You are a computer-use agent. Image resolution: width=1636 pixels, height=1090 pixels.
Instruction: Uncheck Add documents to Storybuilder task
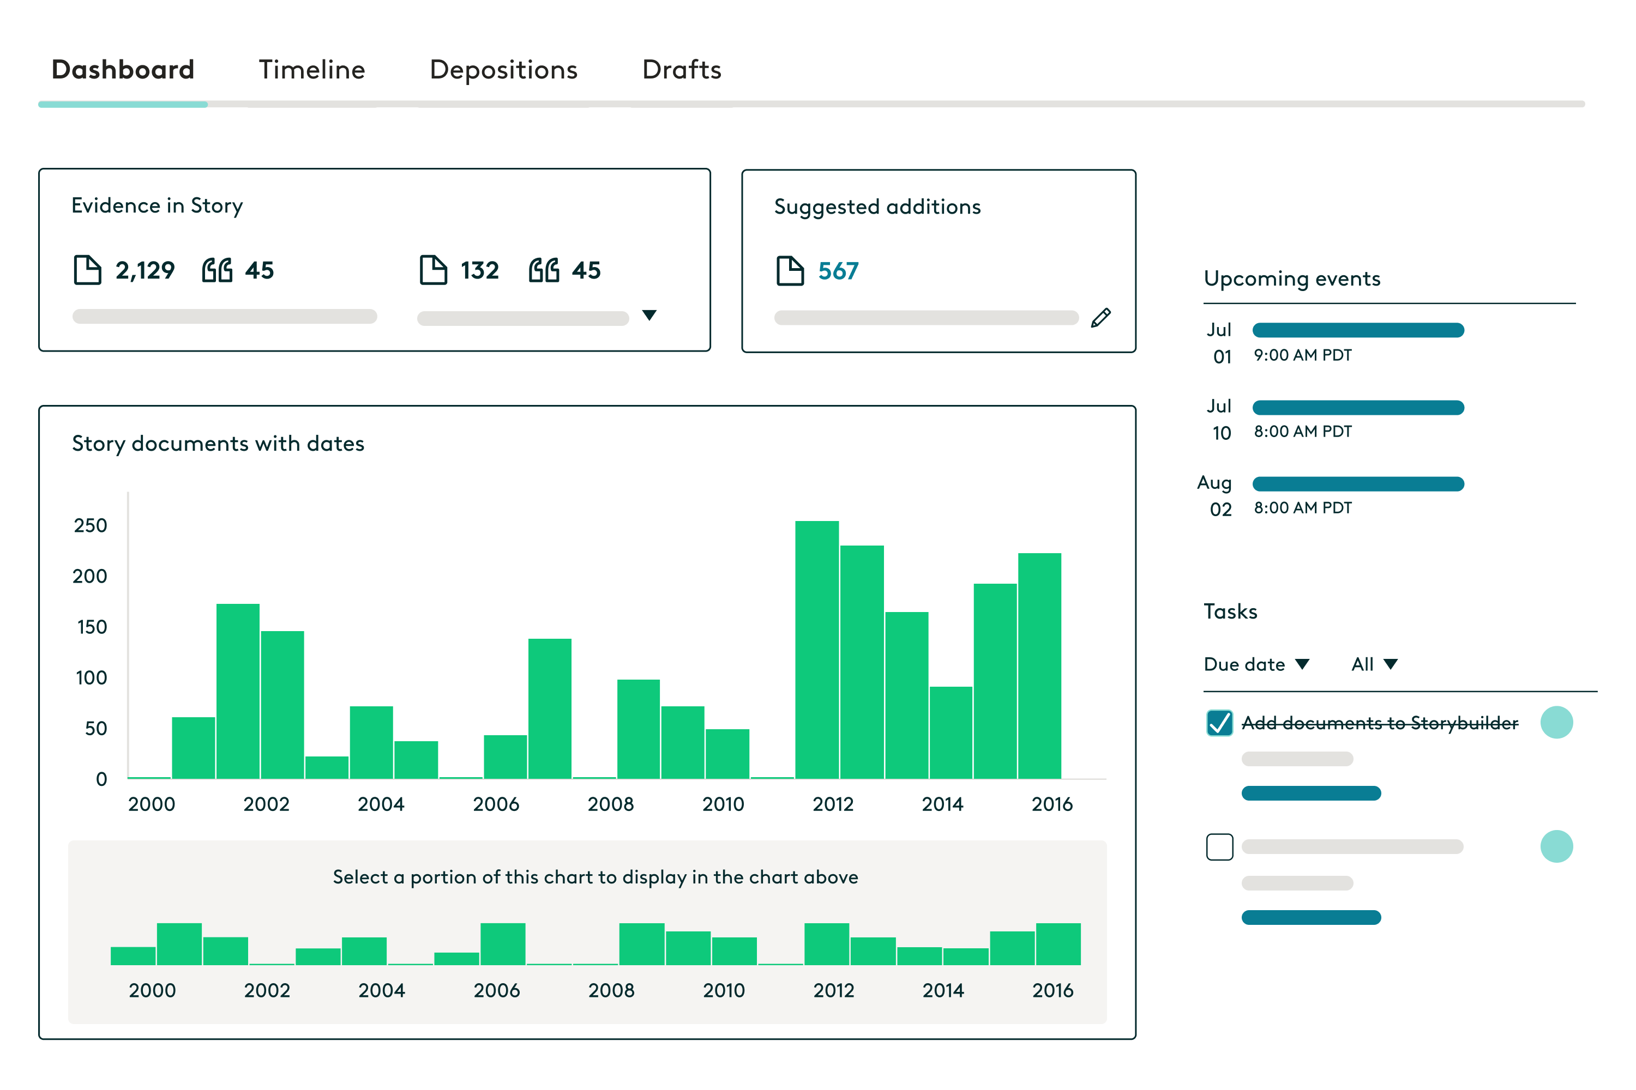click(1219, 723)
